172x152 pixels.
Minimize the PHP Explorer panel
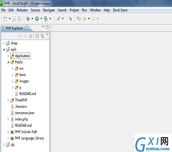click(43, 26)
